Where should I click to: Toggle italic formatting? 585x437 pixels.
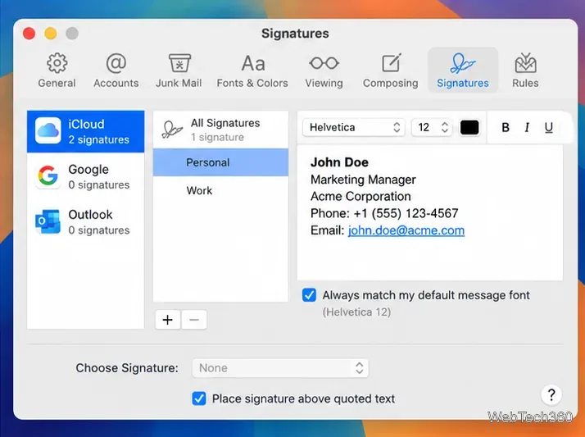(x=527, y=128)
